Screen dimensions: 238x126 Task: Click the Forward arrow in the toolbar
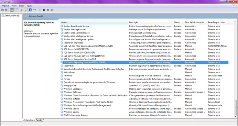pos(6,10)
